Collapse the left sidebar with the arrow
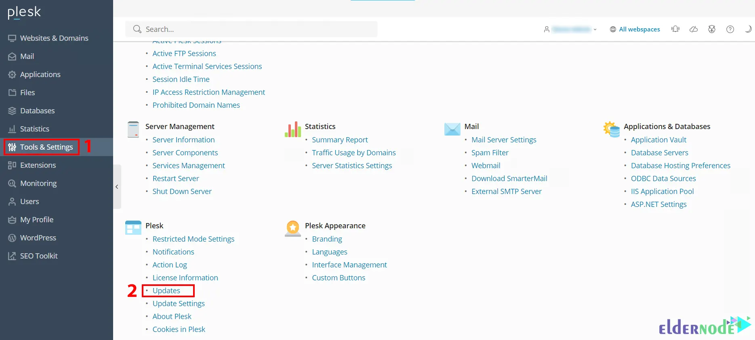Image resolution: width=755 pixels, height=340 pixels. coord(117,187)
